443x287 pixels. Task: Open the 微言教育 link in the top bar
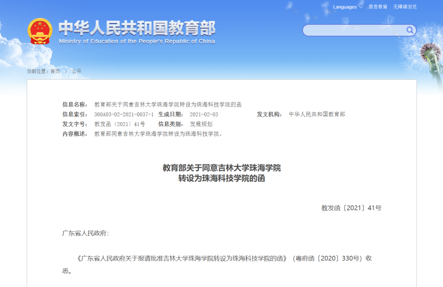(377, 7)
